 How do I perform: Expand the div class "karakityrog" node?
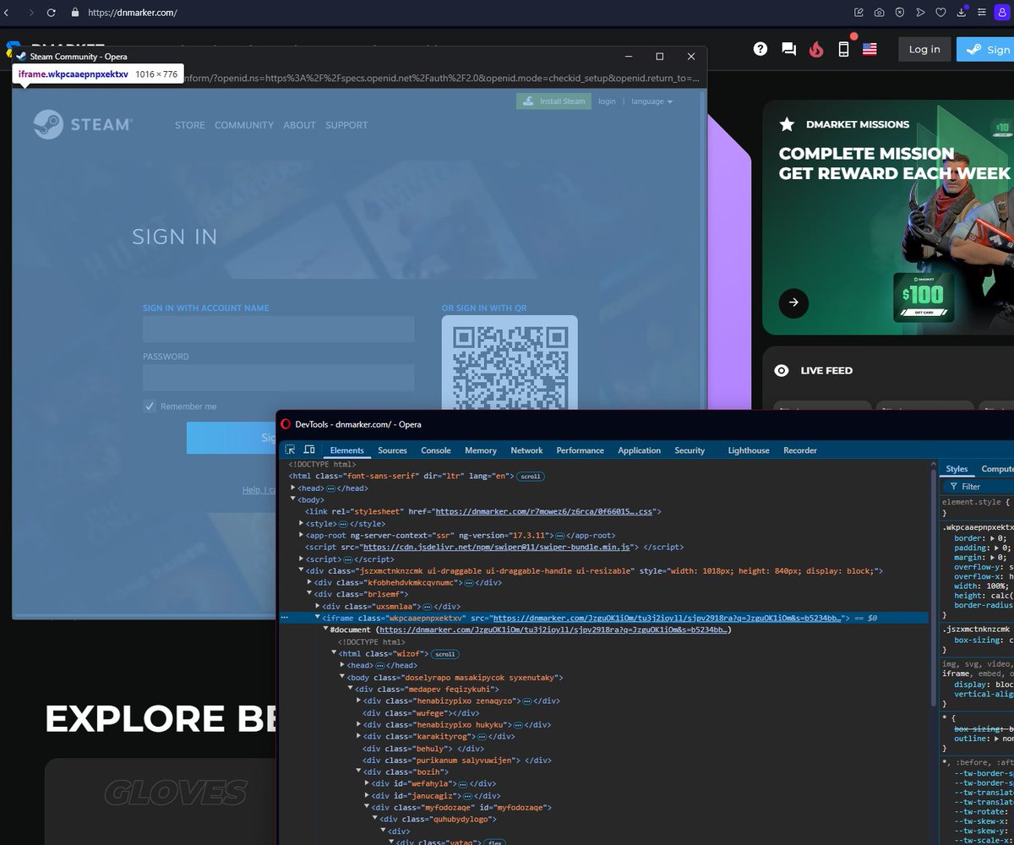pos(358,737)
